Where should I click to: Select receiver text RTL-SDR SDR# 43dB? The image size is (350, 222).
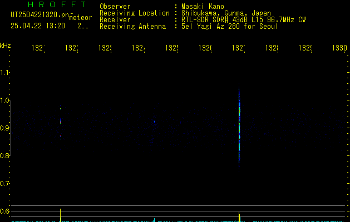214,20
